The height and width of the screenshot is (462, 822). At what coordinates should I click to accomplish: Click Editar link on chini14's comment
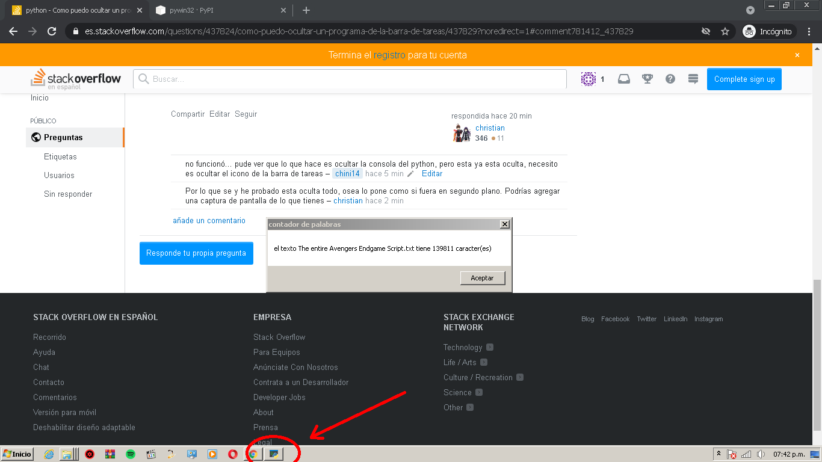(x=432, y=173)
